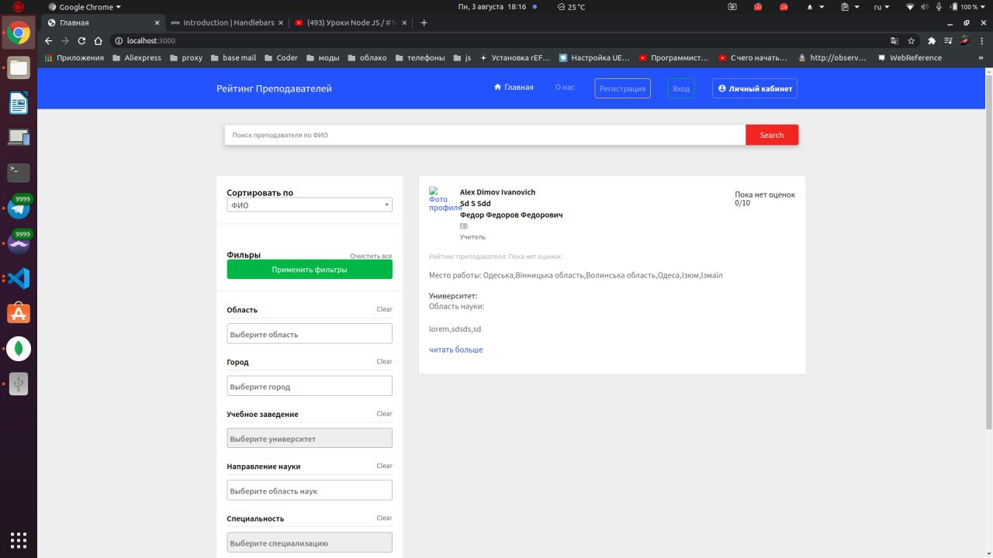Open a new browser tab with plus
The height and width of the screenshot is (558, 993).
(424, 22)
